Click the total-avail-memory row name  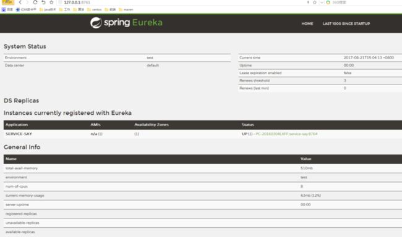22,168
